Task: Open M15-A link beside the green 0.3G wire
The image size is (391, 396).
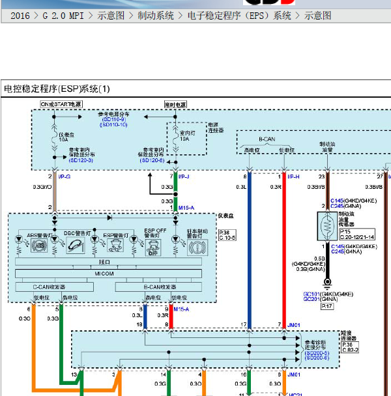Action: pyautogui.click(x=186, y=208)
